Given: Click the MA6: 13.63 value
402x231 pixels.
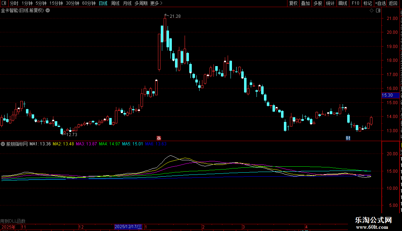Looking at the screenshot, I should [155, 144].
